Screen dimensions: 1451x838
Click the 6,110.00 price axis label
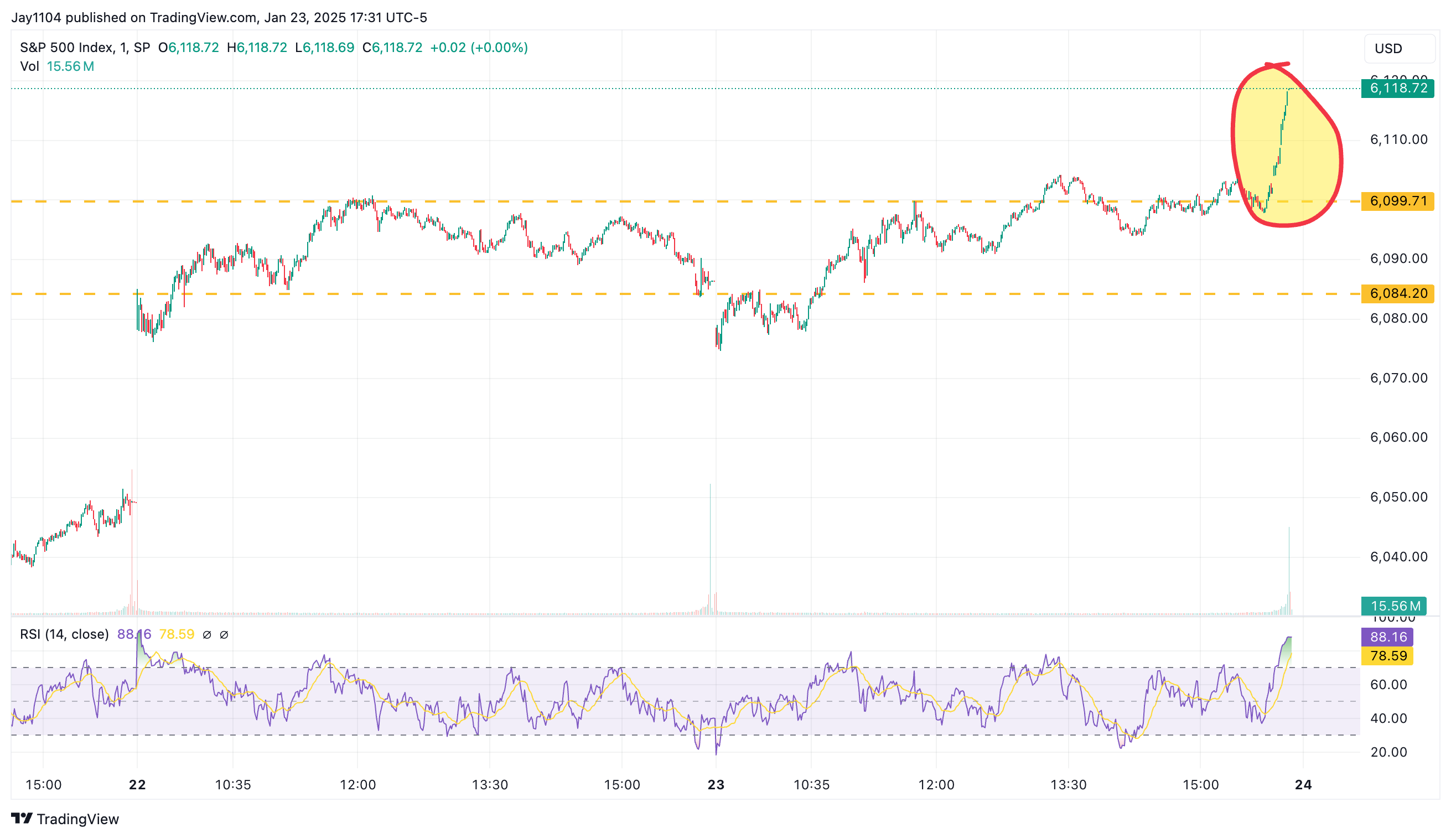[x=1398, y=139]
